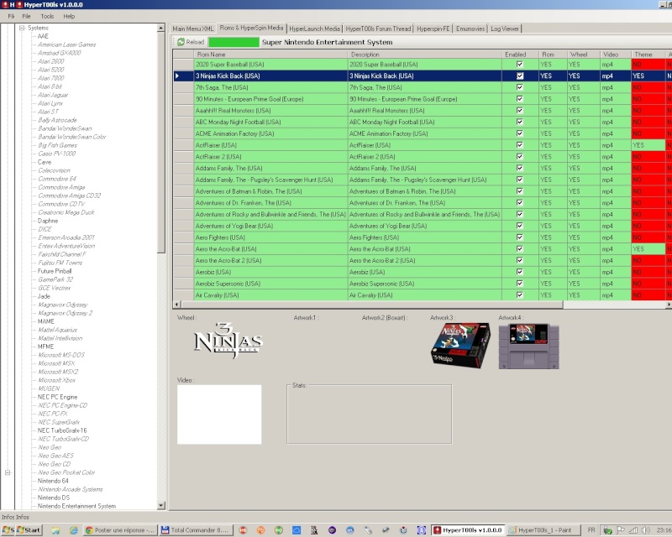Toggle Enabled checkbox for ActRaiser 2 (USA)
The image size is (672, 537).
pos(520,157)
